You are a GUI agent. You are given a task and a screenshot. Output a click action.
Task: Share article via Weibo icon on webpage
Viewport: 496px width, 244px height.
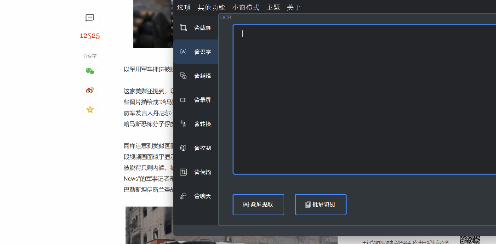click(90, 91)
